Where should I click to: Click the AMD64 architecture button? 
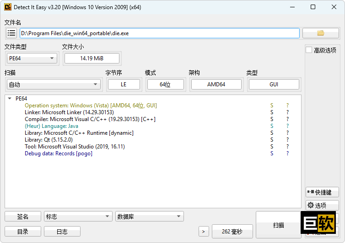click(x=216, y=85)
